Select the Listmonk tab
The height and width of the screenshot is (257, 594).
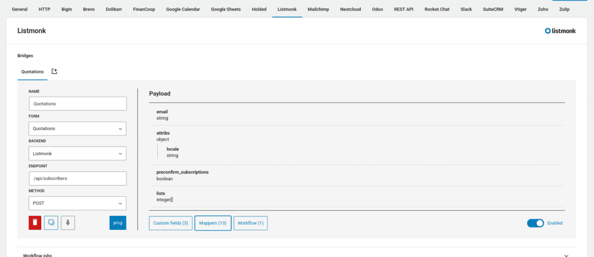click(x=287, y=9)
